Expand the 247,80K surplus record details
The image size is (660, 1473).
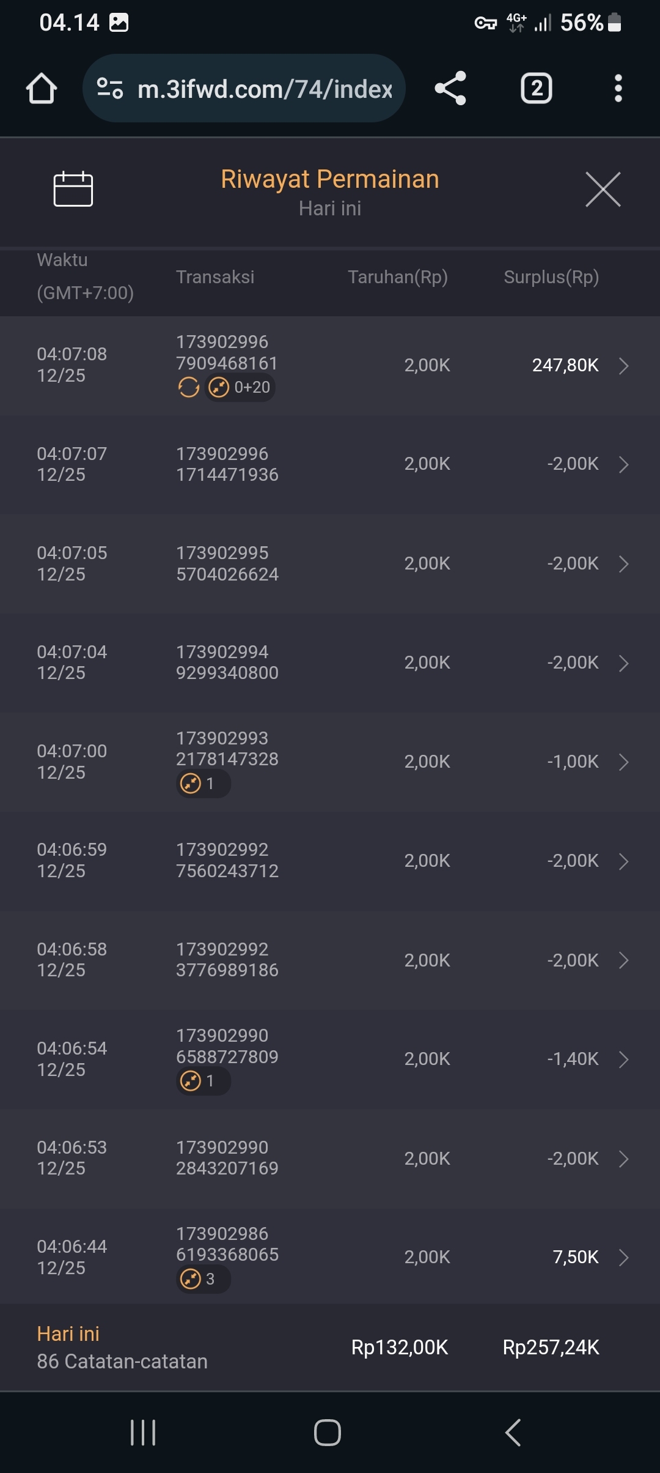pos(623,366)
